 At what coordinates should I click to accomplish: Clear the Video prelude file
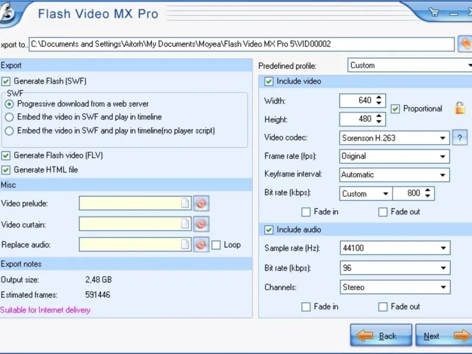pos(201,204)
